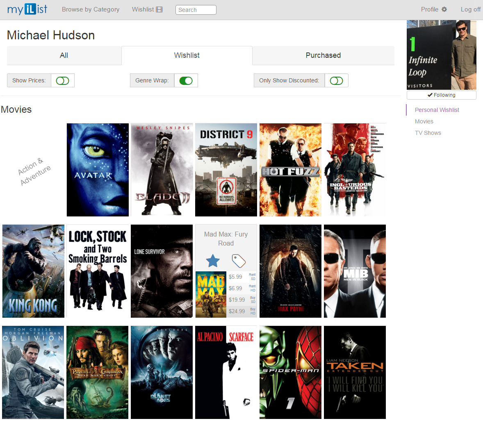483x421 pixels.
Task: Click the blue star icon on Mad Max
Action: point(213,261)
